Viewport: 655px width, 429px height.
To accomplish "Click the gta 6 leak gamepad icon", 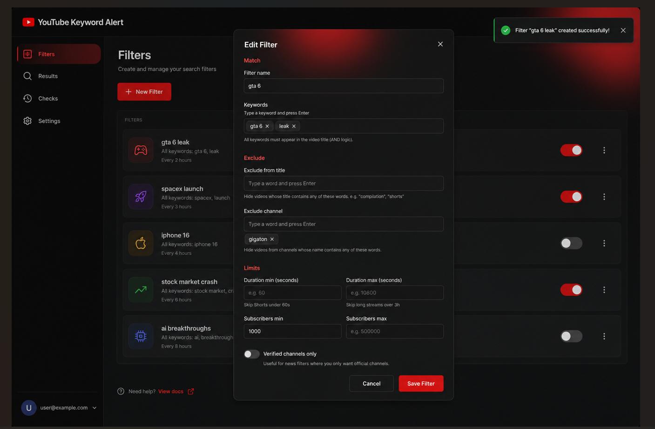I will (141, 150).
